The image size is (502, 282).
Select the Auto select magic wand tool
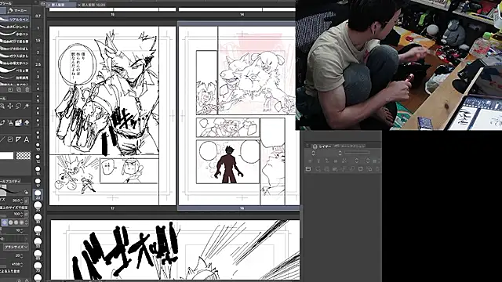27,106
